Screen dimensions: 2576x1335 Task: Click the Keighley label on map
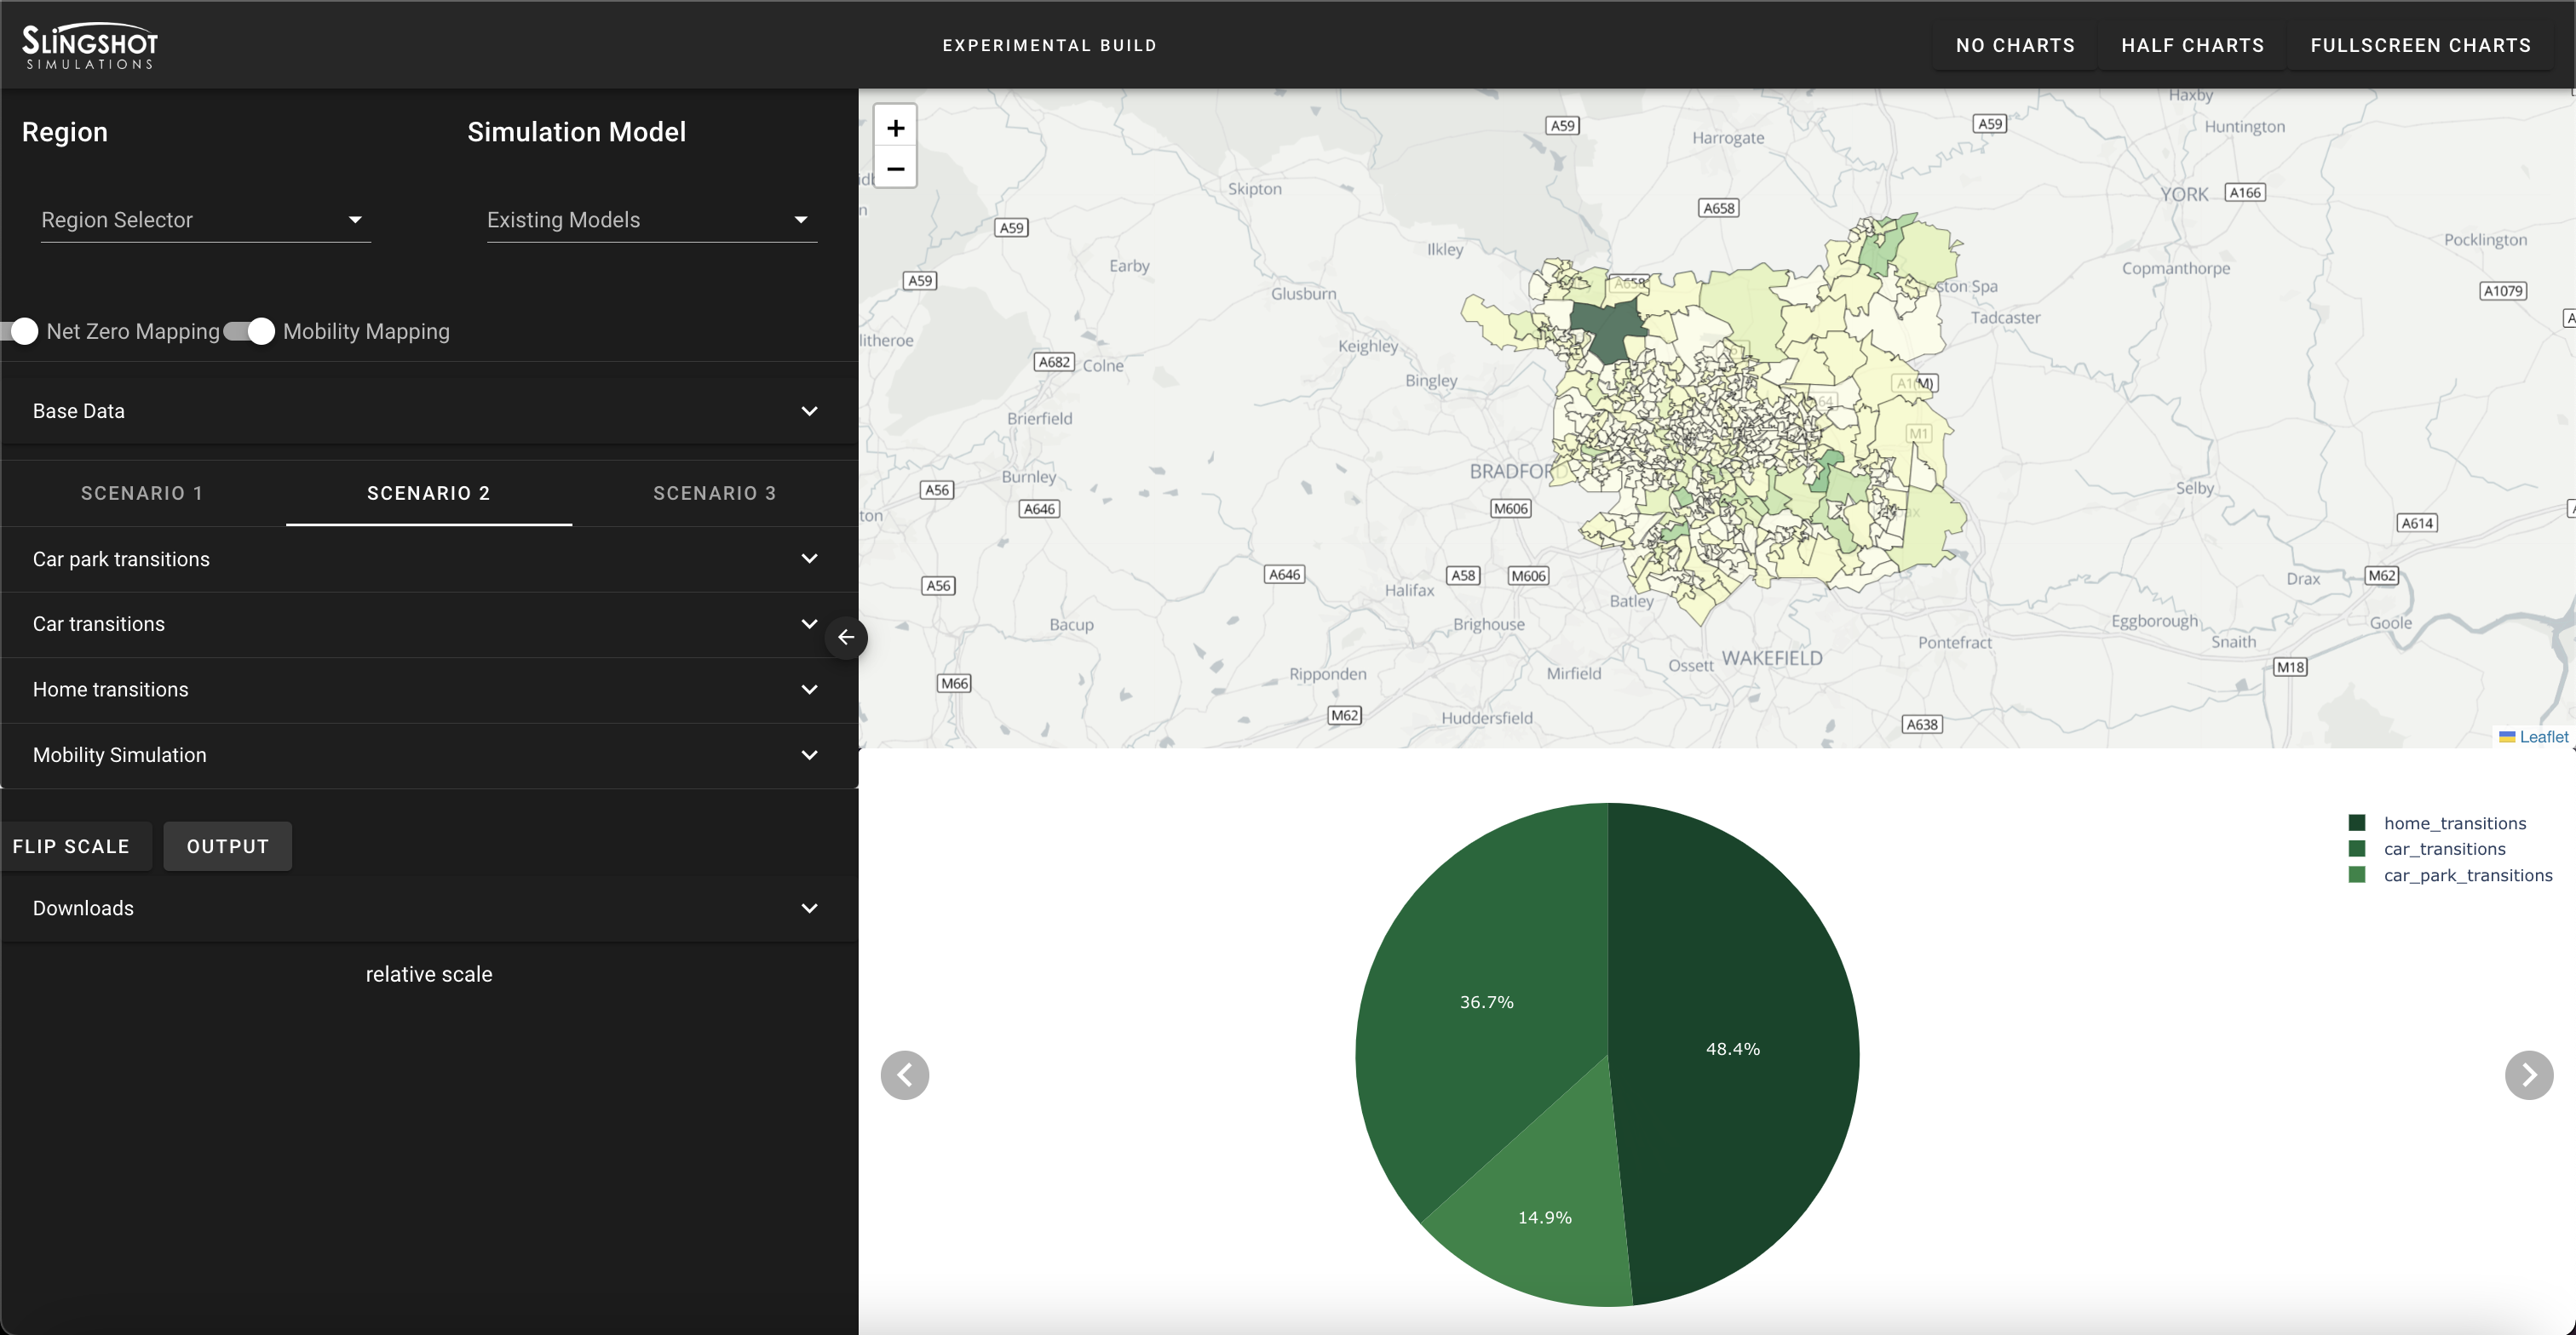pos(1368,346)
